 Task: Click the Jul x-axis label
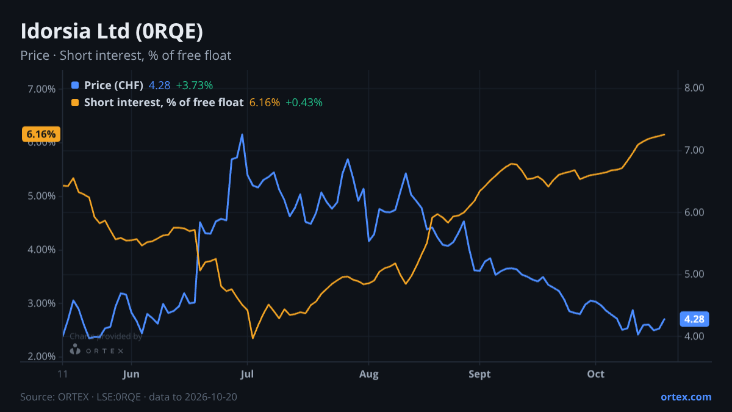(247, 374)
